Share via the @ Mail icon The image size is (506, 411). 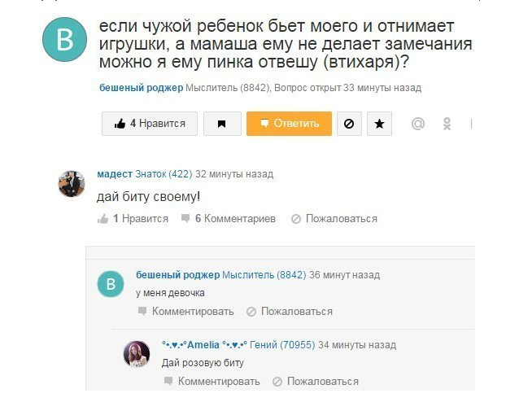(x=418, y=124)
